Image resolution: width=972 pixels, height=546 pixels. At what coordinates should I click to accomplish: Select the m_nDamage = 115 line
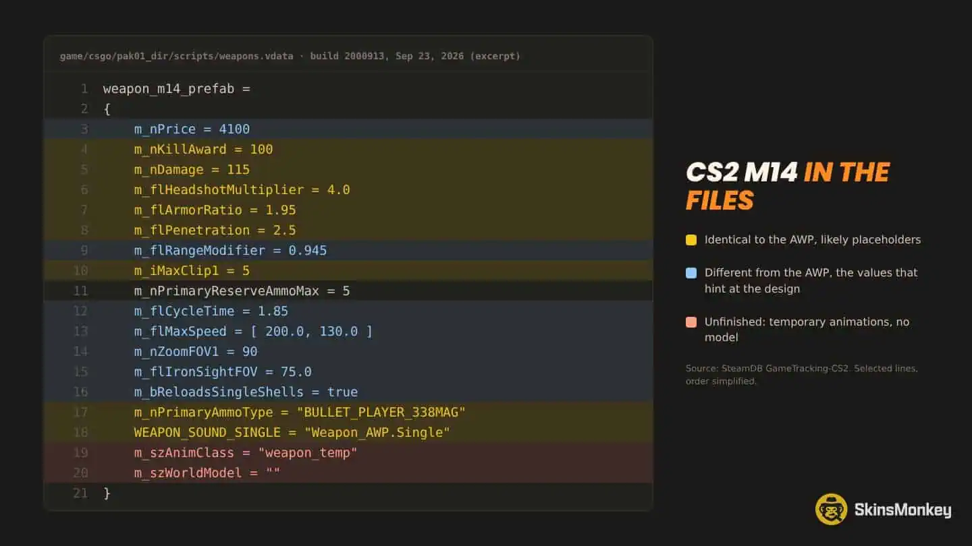(348, 170)
